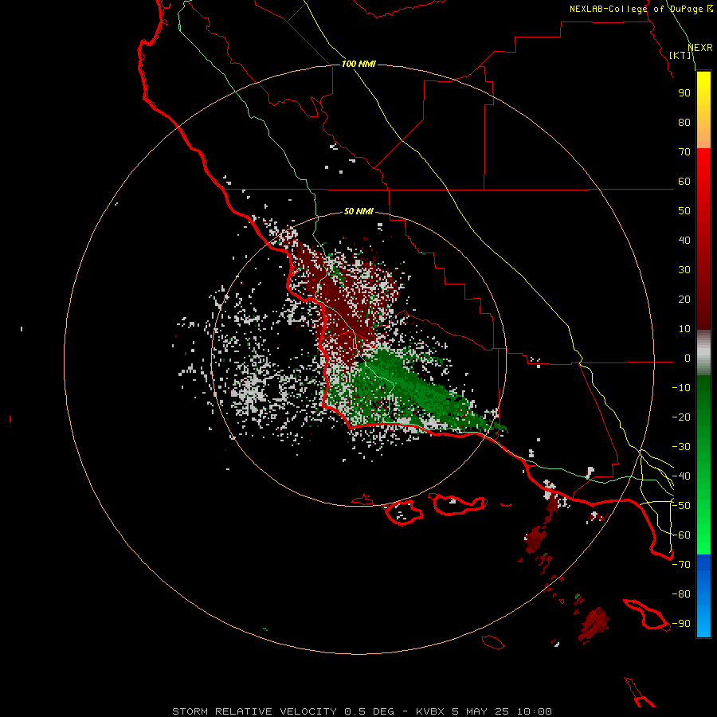Click the -90 value on the velocity scale
The width and height of the screenshot is (717, 717).
tap(681, 624)
